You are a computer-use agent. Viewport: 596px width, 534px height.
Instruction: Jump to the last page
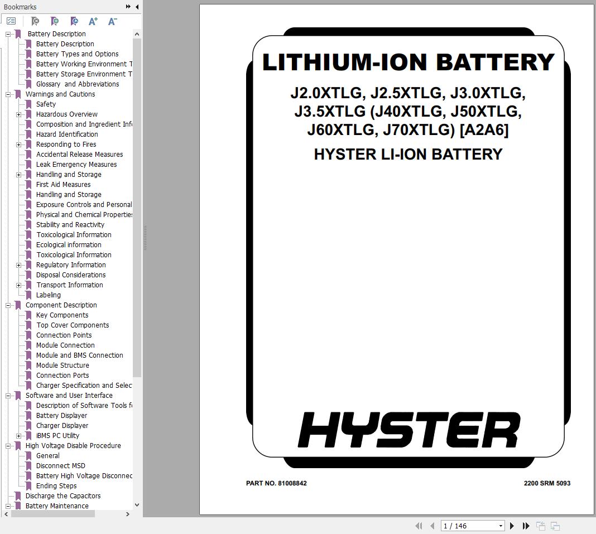[526, 526]
